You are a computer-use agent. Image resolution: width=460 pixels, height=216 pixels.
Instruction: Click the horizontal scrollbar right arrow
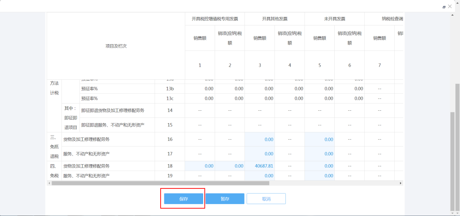(x=401, y=183)
